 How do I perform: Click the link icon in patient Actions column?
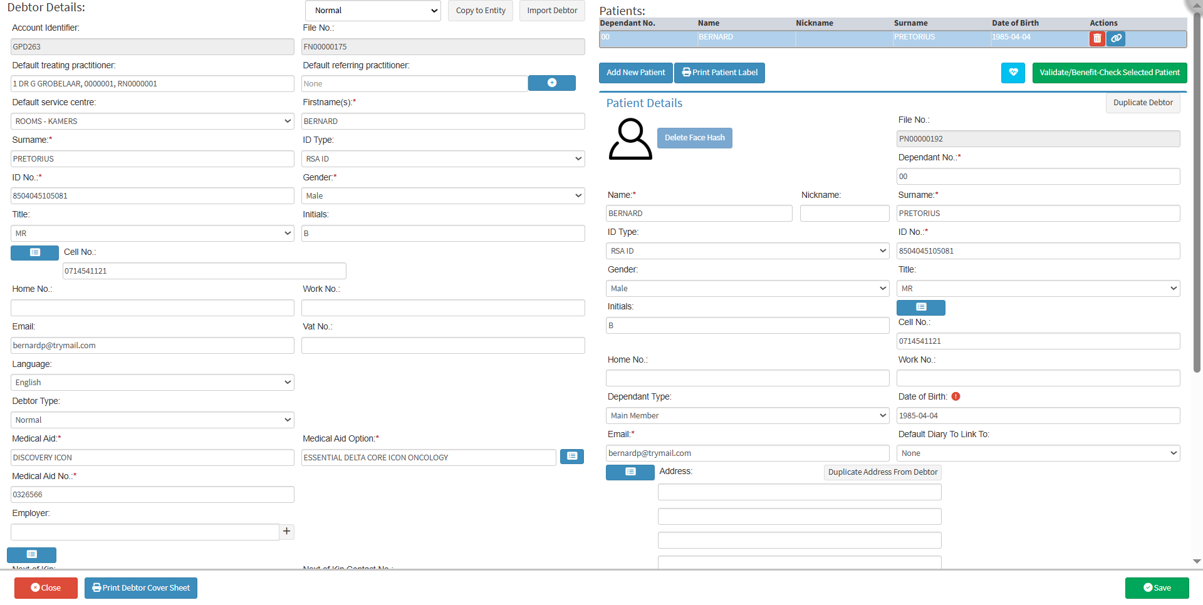[x=1116, y=39]
